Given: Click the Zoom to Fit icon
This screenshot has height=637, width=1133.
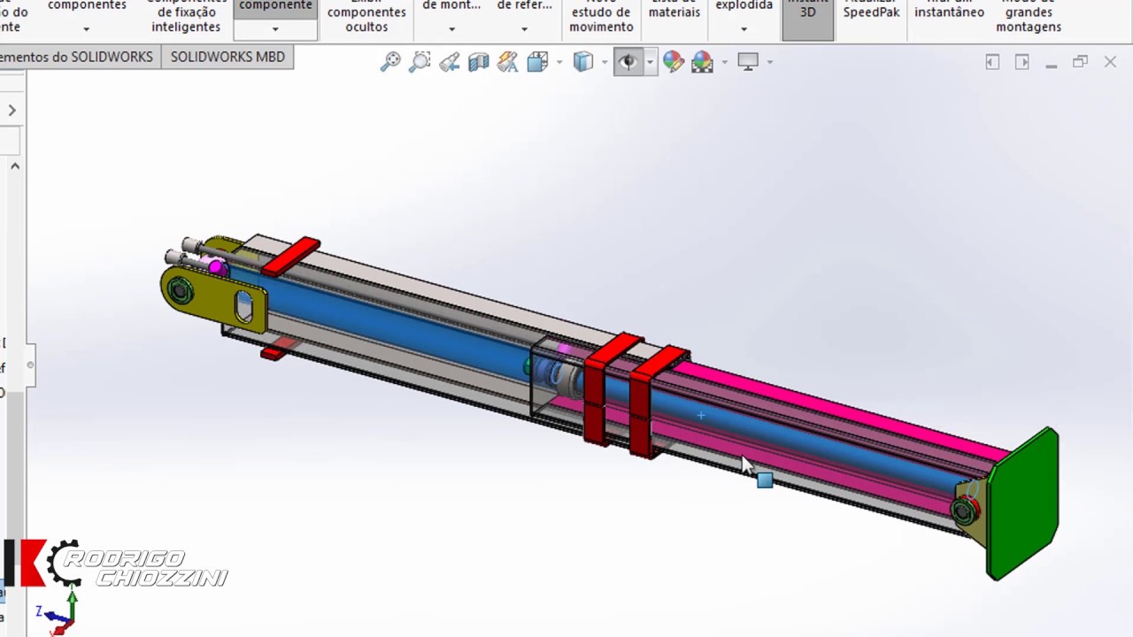Looking at the screenshot, I should coord(390,62).
